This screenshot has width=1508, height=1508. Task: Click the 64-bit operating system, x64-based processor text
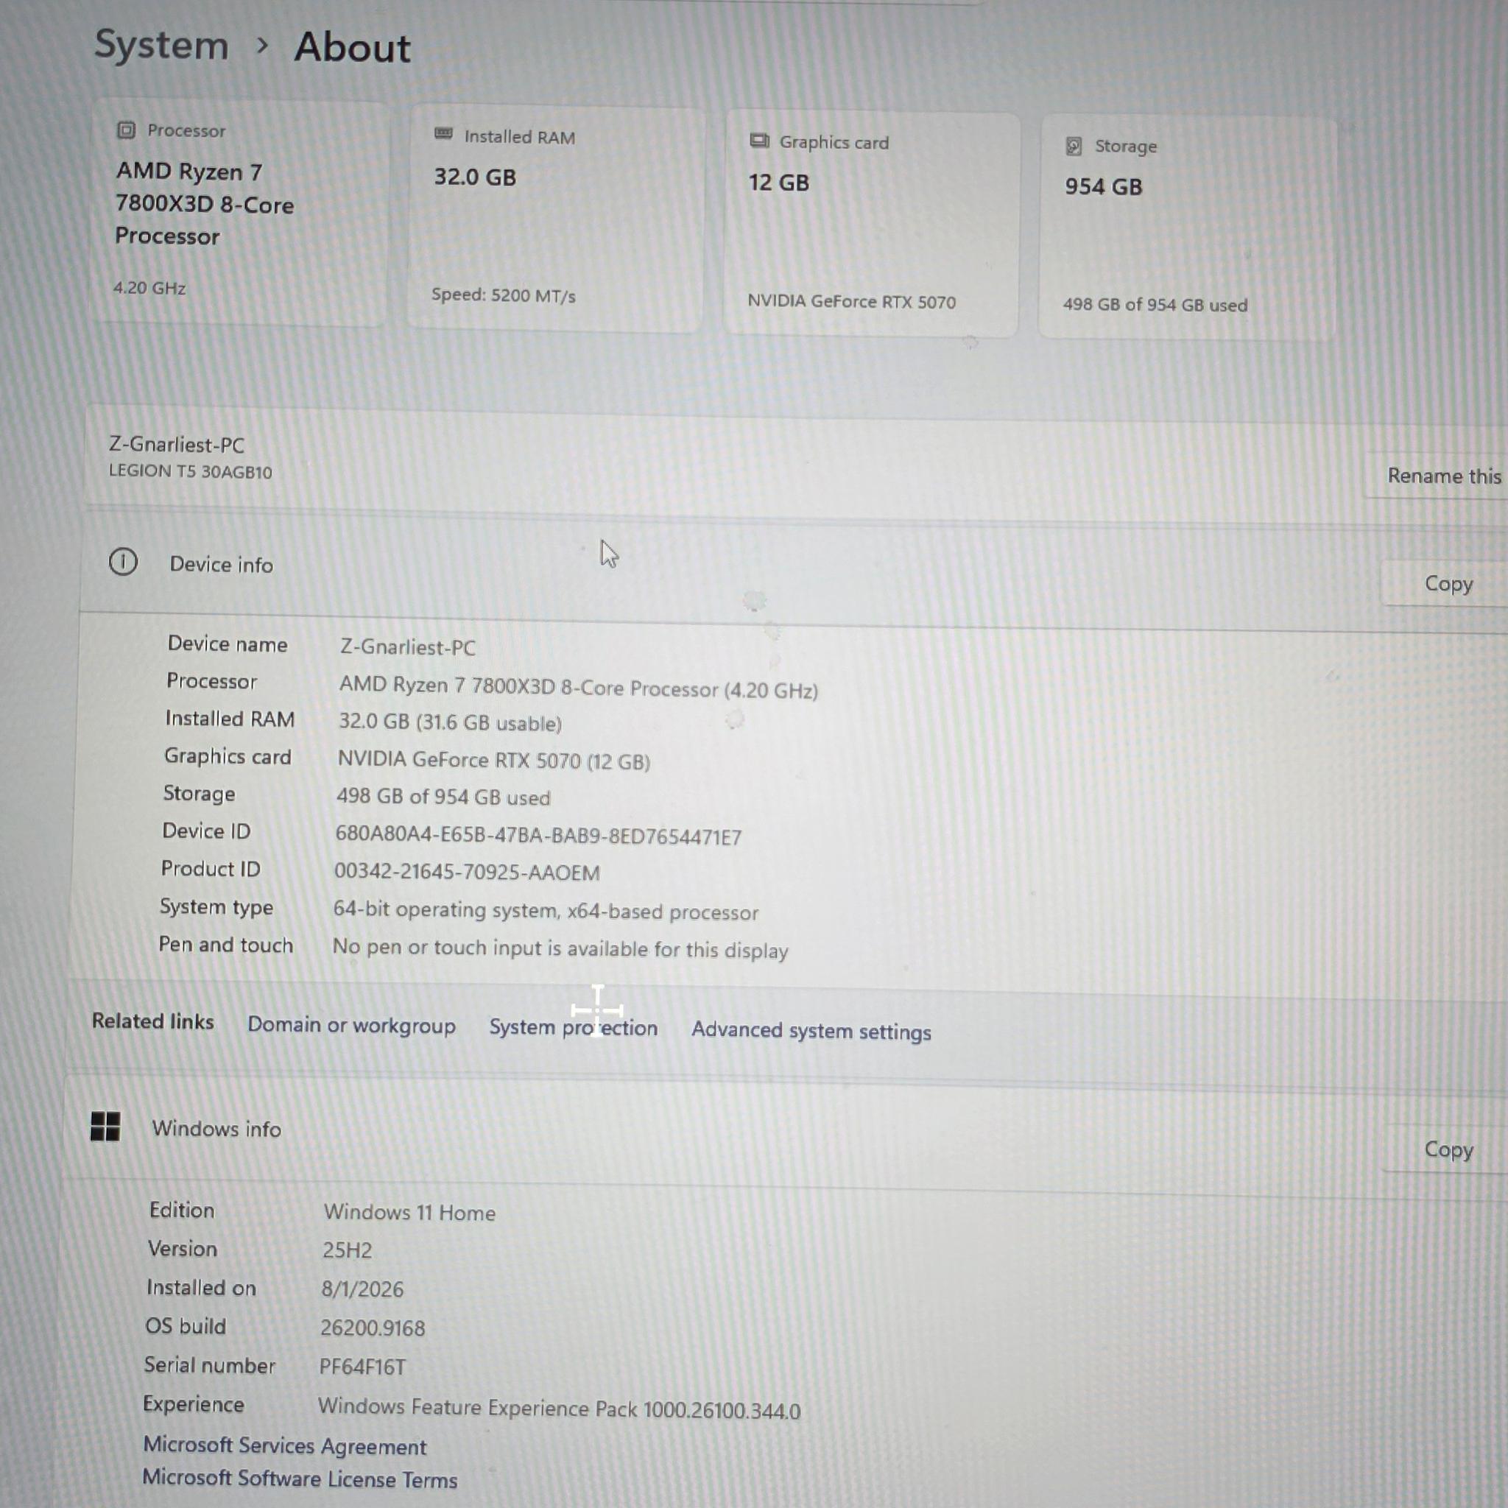click(x=546, y=911)
